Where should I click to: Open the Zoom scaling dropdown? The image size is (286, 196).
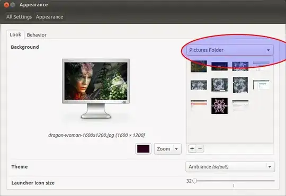[167, 149]
